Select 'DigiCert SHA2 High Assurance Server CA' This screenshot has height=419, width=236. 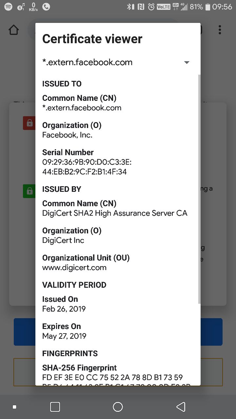pyautogui.click(x=115, y=213)
